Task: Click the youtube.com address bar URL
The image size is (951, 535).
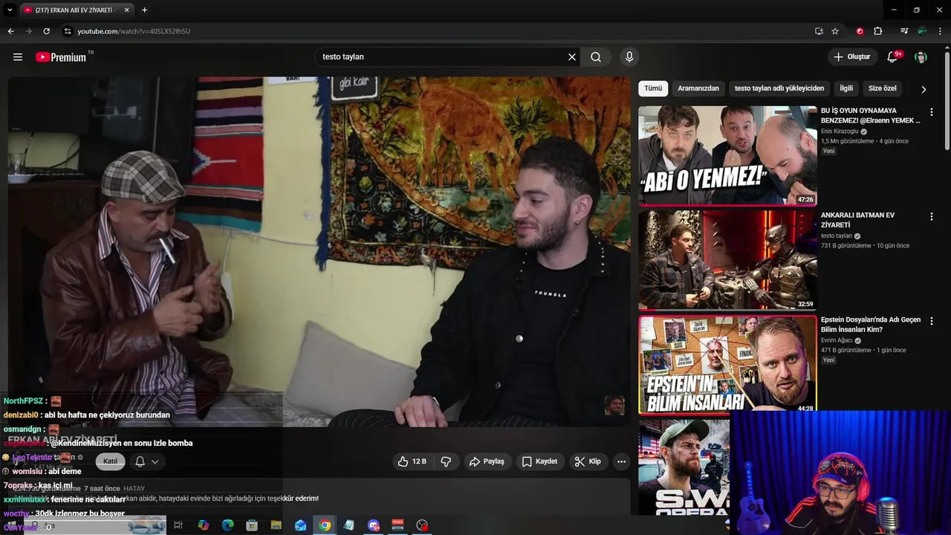Action: click(134, 31)
